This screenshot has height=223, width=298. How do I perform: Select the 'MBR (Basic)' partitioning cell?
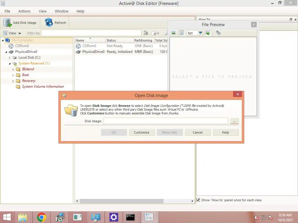[144, 52]
